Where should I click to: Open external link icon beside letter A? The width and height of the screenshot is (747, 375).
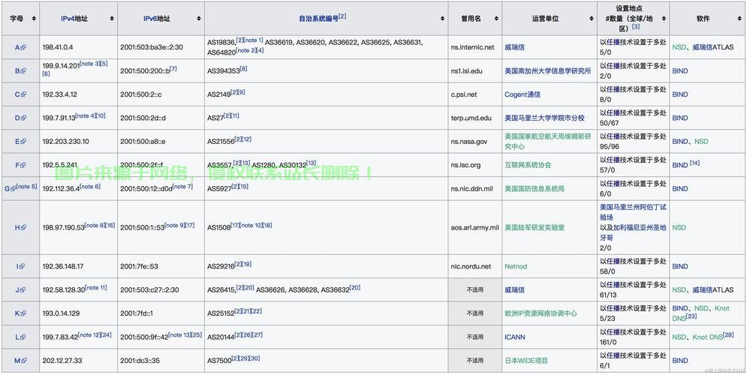(24, 47)
